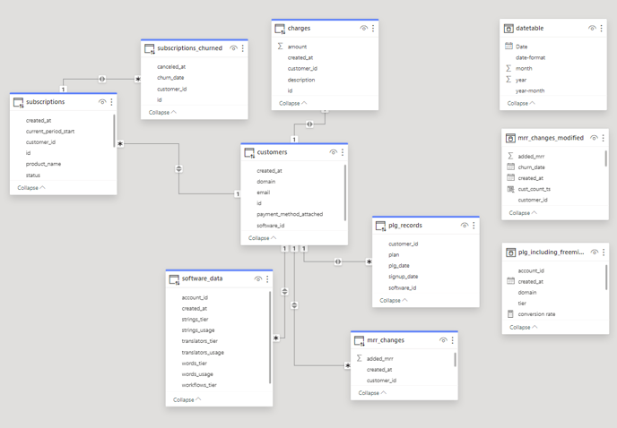Open more options for mrr_changes_modified table
Screen dimensions: 617x428
tap(603, 139)
